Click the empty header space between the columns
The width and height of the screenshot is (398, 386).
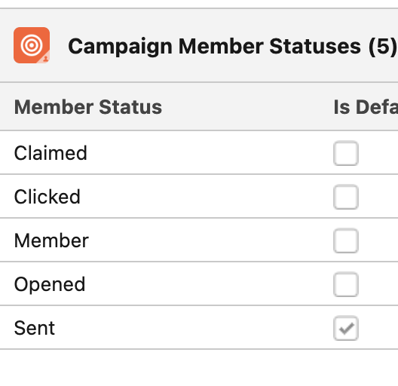[x=247, y=107]
